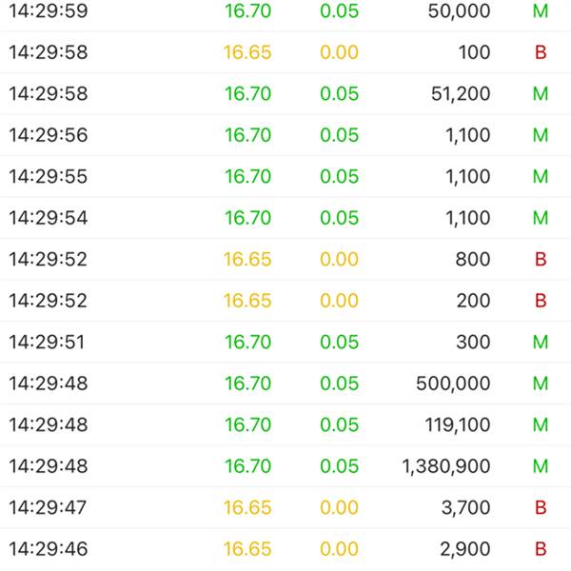Viewport: 571px width, 571px height.
Task: Click the red B marker at 14:29:47
Action: (x=541, y=508)
